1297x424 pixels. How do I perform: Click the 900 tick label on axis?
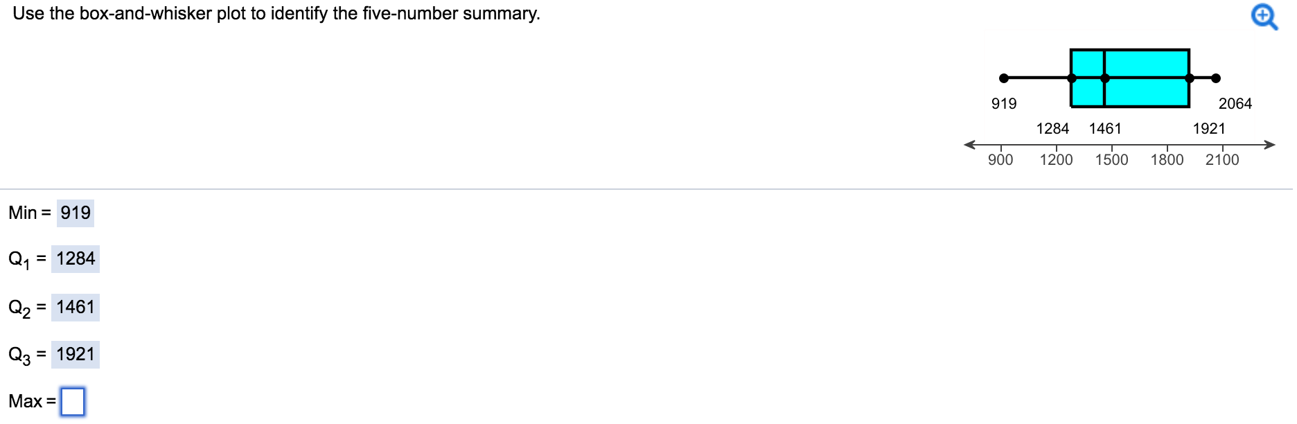coord(1000,160)
